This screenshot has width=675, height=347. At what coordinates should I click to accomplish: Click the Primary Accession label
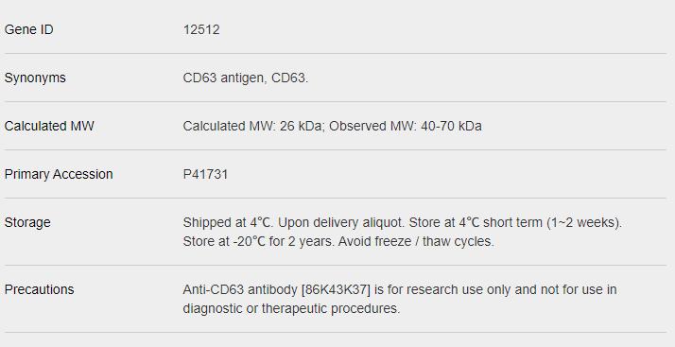59,174
